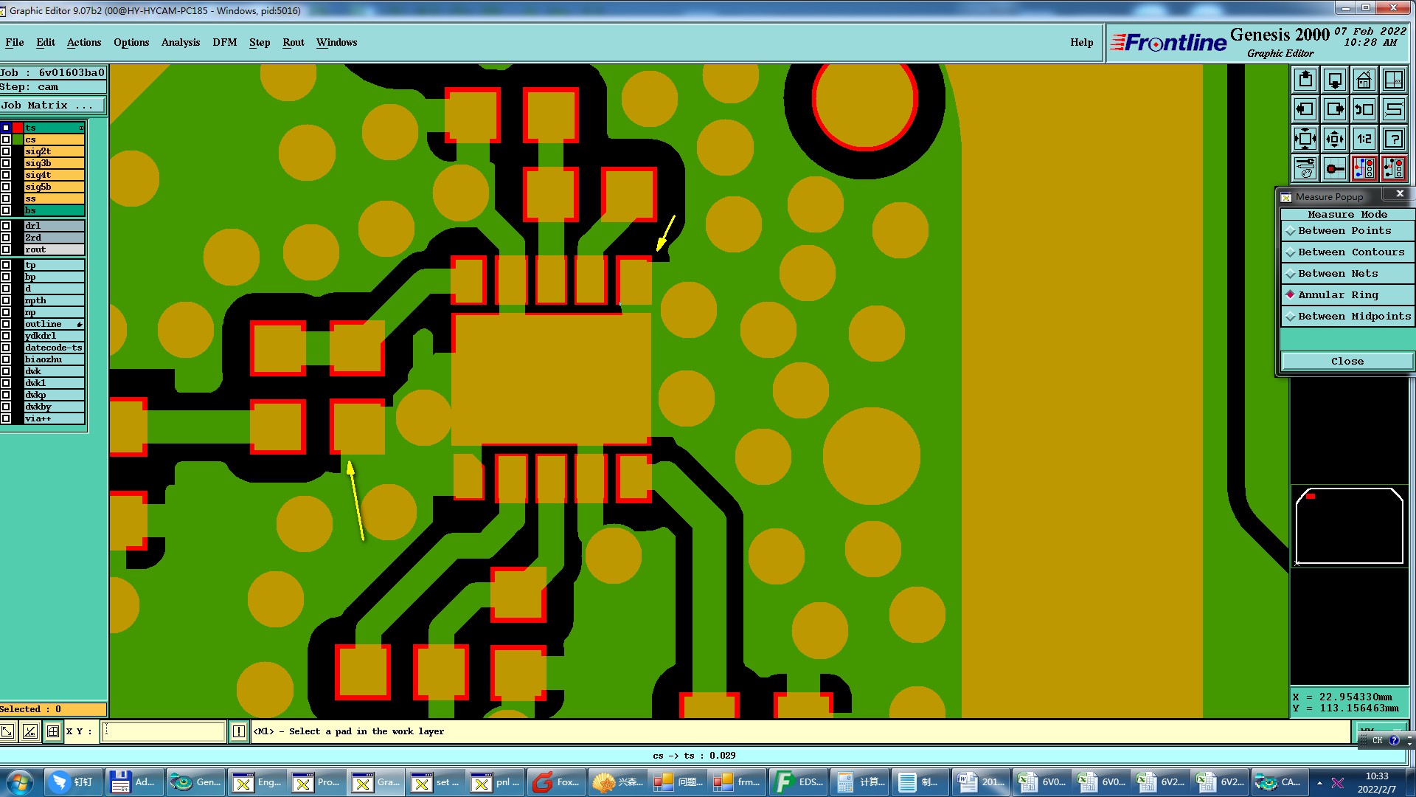This screenshot has width=1416, height=797.
Task: Click the red-highlighted net routing icon
Action: pos(1364,168)
